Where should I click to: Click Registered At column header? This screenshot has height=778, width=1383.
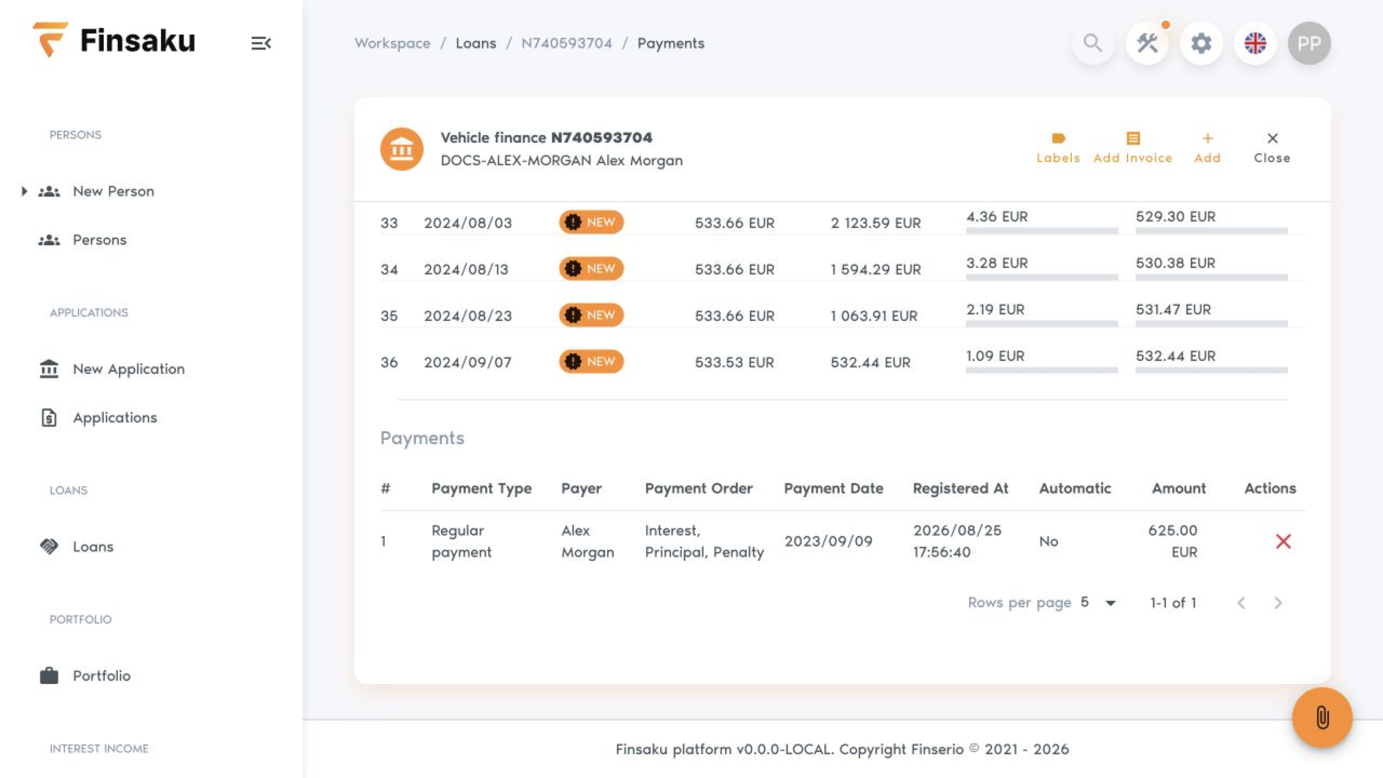tap(961, 488)
